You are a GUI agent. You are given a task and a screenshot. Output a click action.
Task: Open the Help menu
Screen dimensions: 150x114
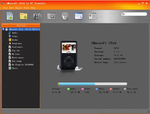tap(33, 8)
